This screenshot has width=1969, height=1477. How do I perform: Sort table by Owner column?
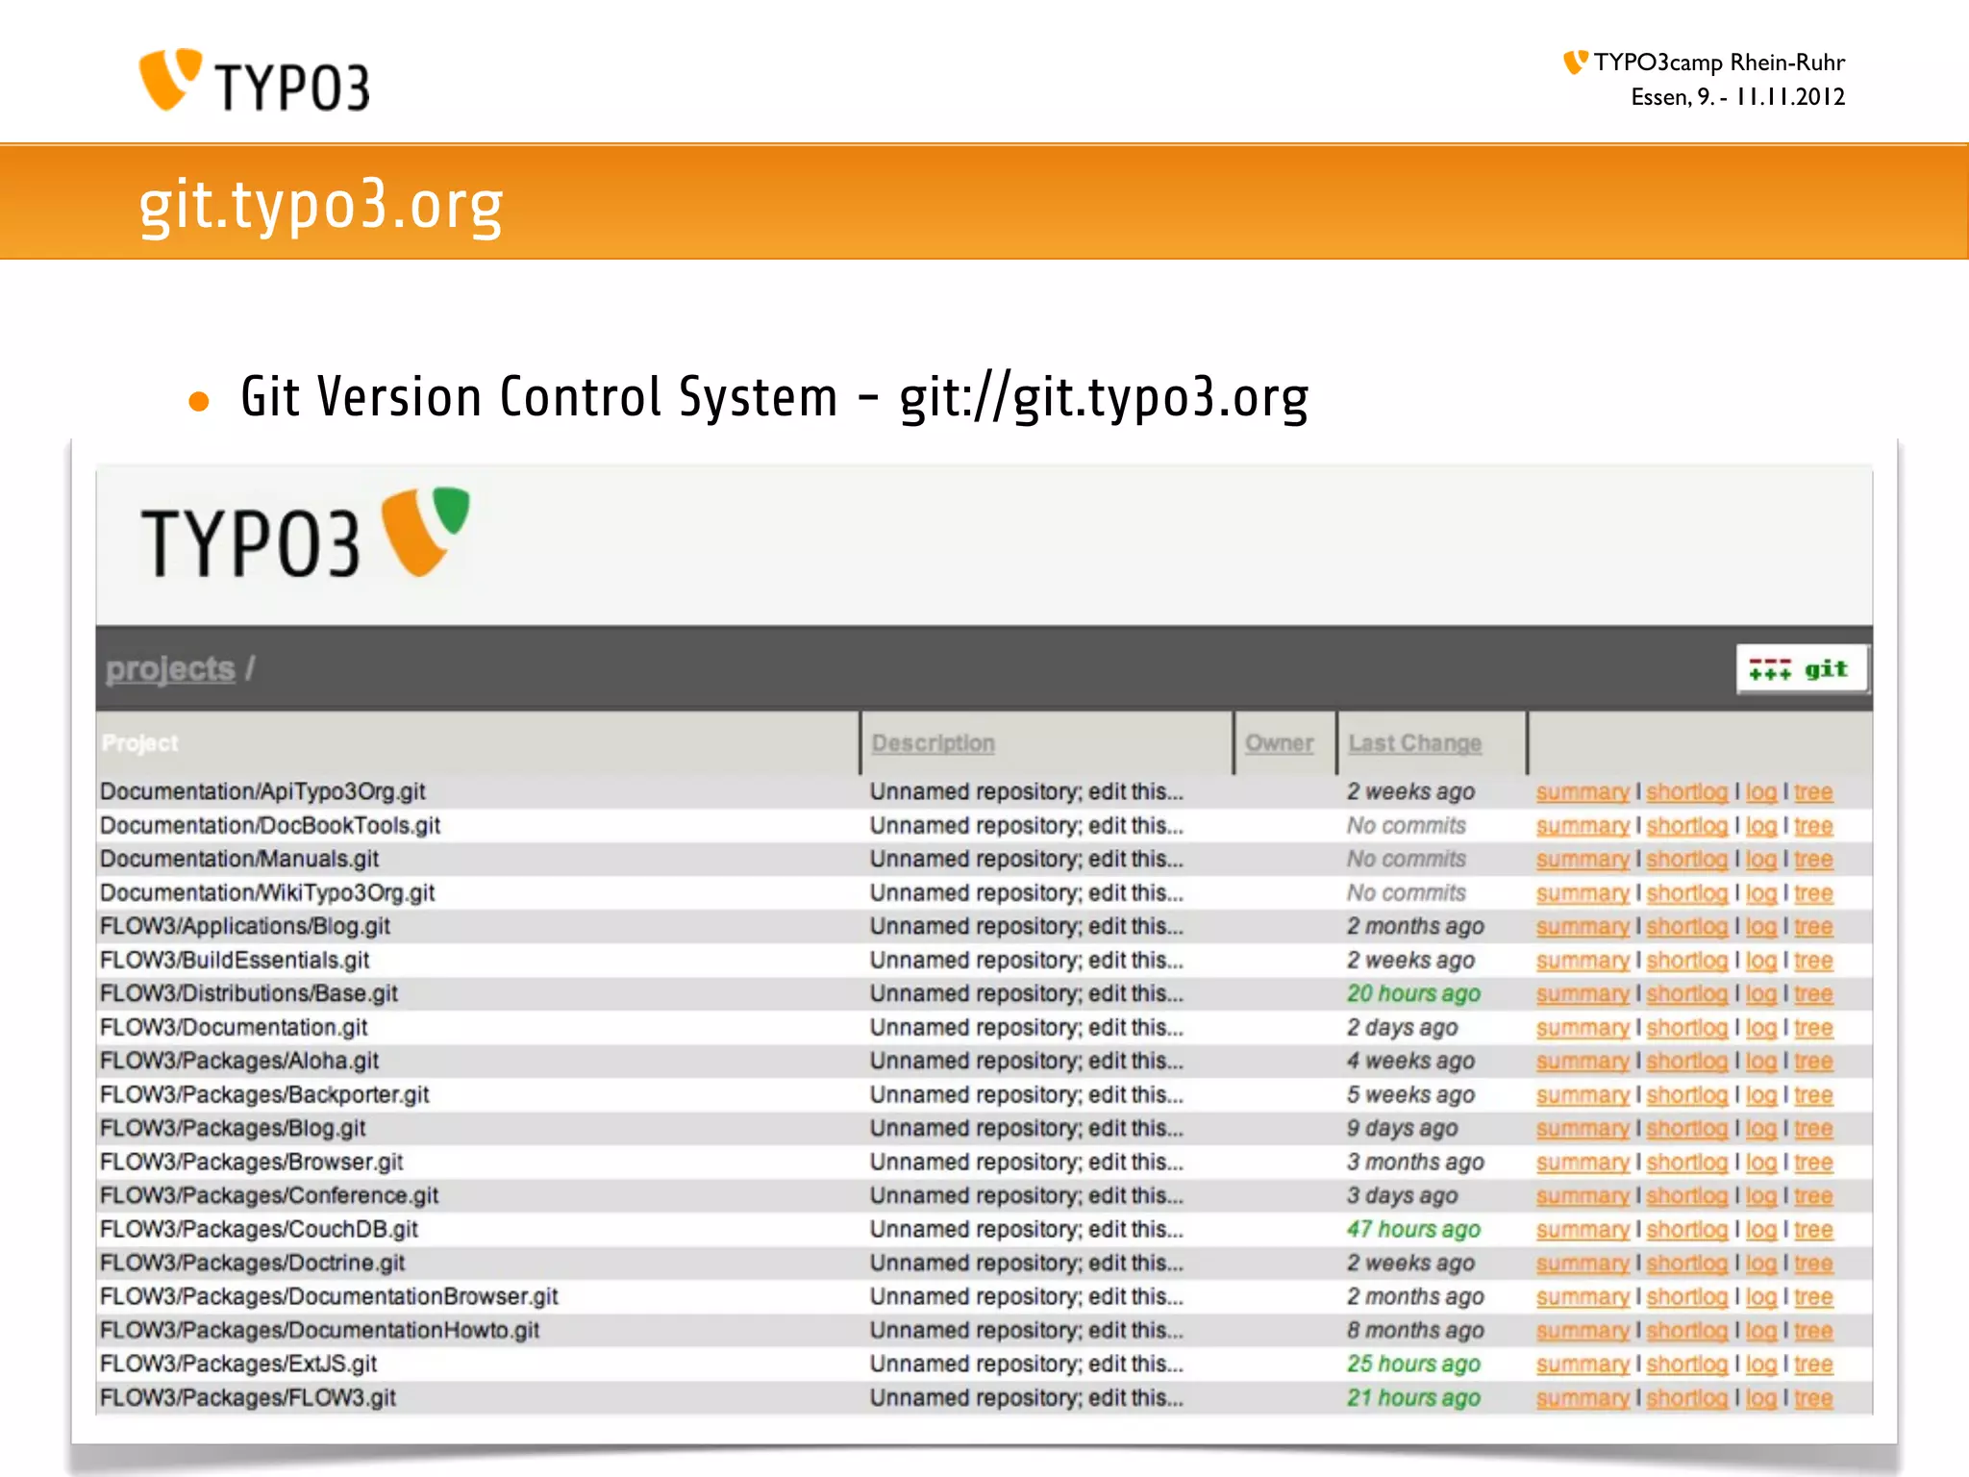(x=1280, y=743)
